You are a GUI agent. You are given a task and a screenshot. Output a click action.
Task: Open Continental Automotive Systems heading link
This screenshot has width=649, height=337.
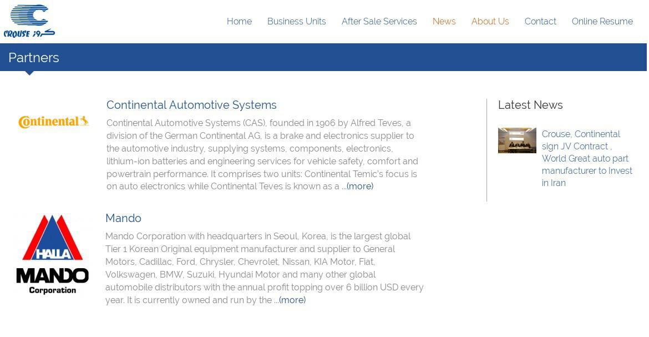click(x=191, y=105)
